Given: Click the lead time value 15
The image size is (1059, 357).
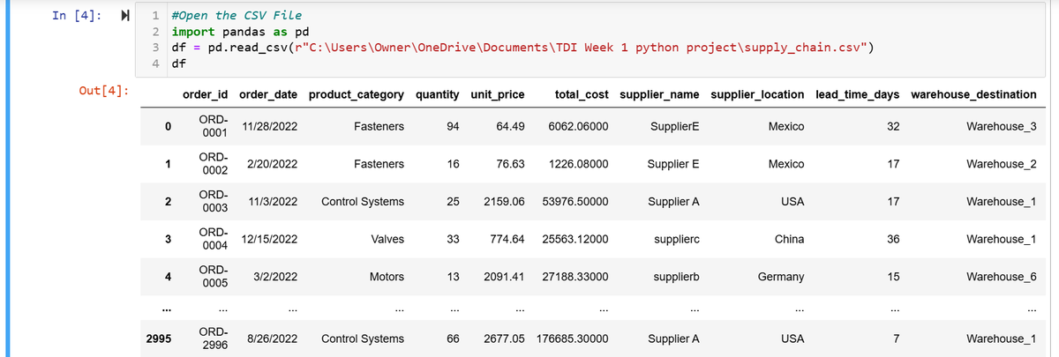Looking at the screenshot, I should coord(893,277).
